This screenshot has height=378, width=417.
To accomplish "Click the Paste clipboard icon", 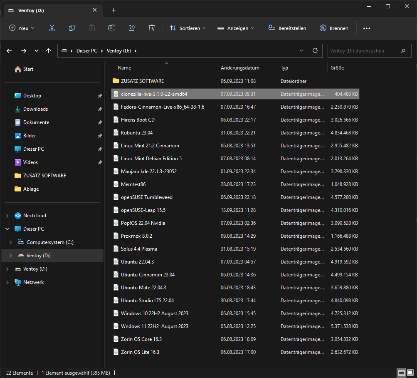I will pos(92,28).
